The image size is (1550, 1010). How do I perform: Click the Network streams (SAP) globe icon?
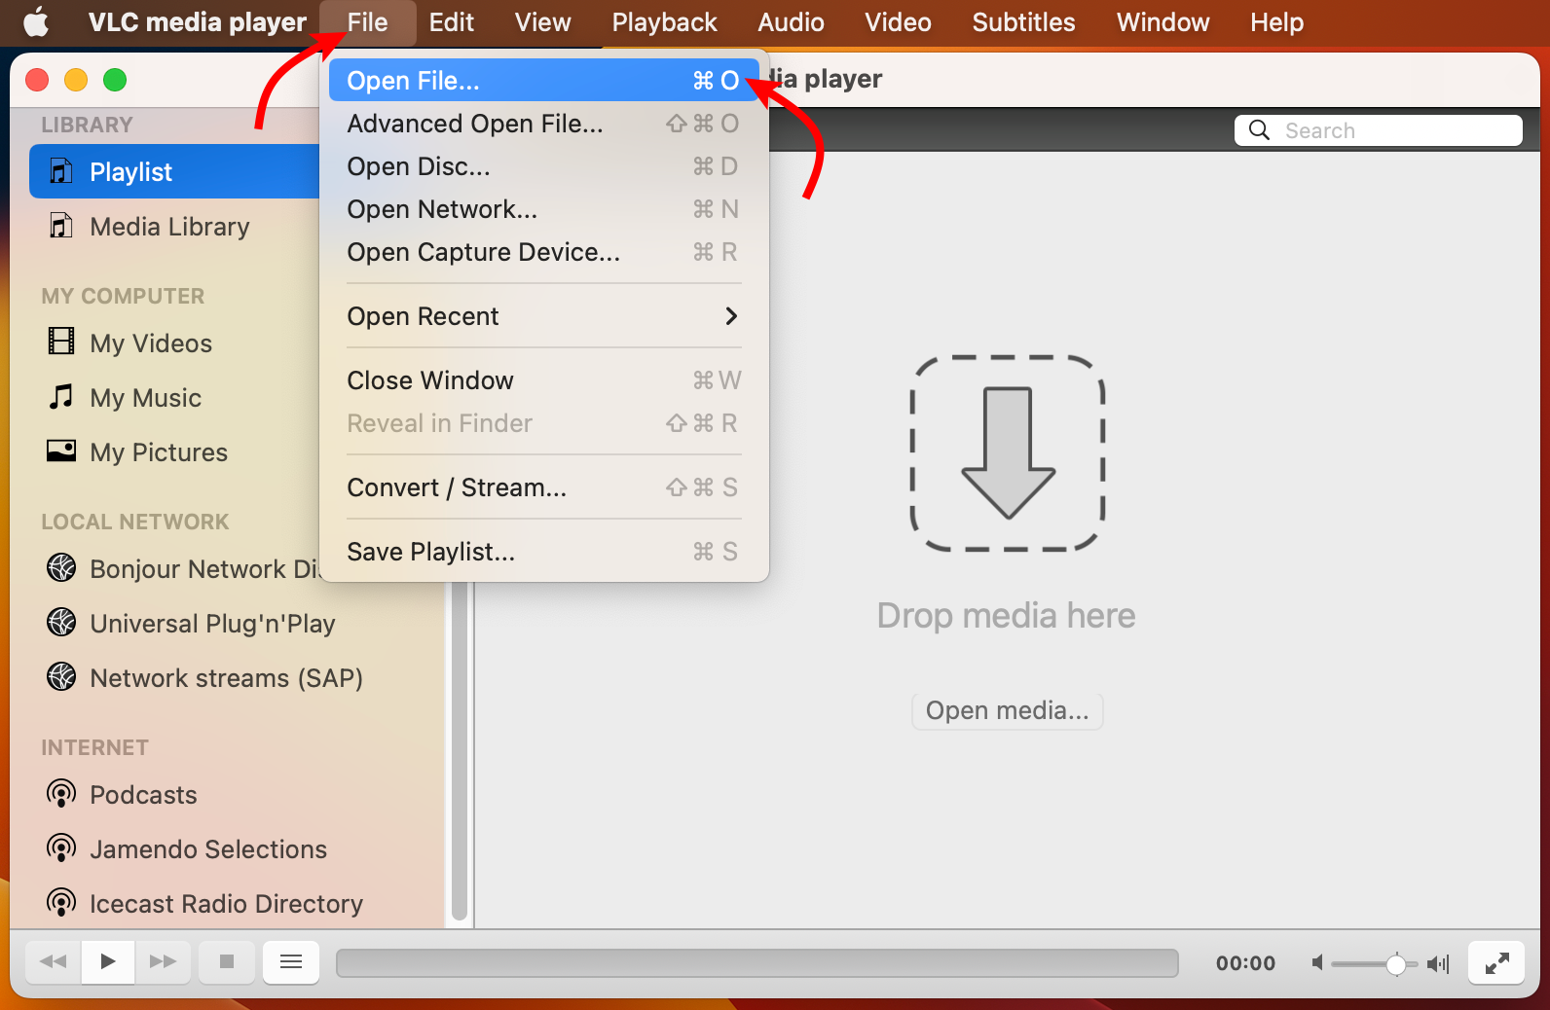[61, 676]
